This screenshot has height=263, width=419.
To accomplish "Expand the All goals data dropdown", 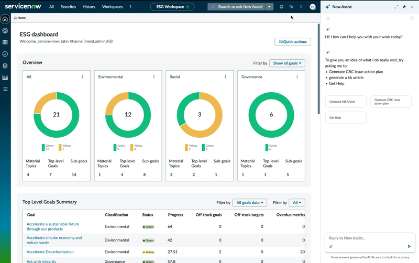I will (x=250, y=203).
